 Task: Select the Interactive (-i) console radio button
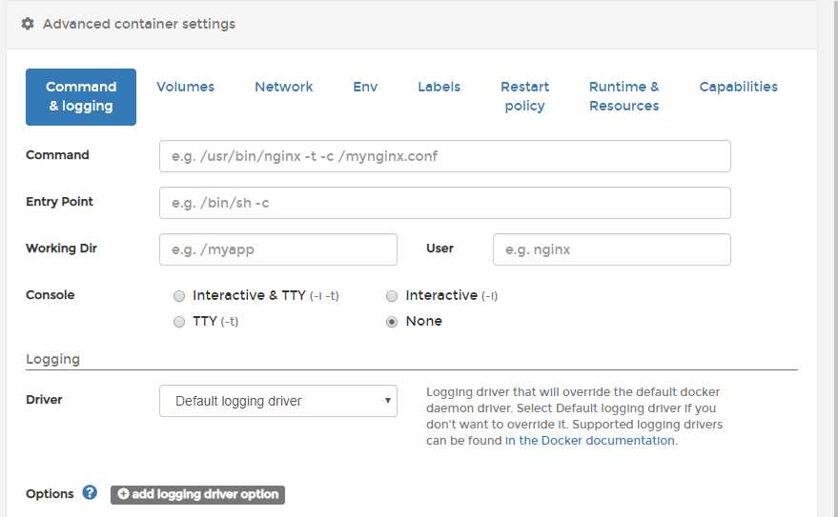pyautogui.click(x=392, y=296)
